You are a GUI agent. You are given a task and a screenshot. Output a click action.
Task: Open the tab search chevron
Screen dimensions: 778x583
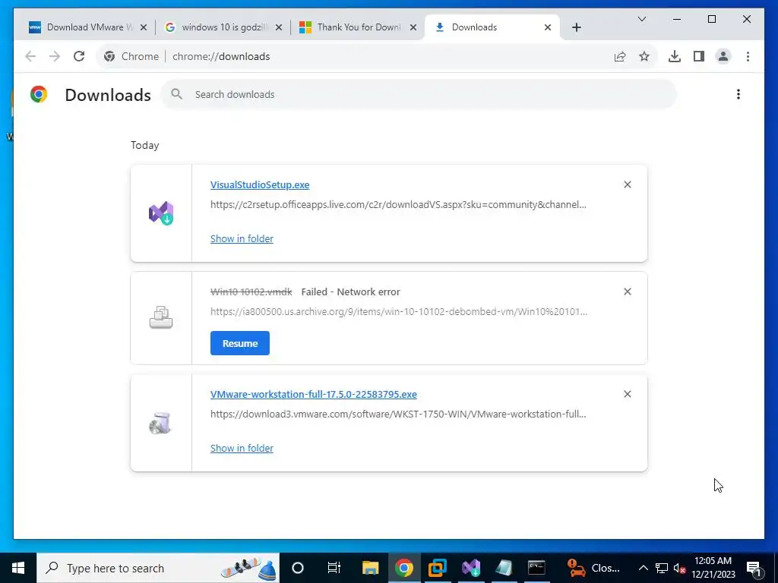click(641, 19)
